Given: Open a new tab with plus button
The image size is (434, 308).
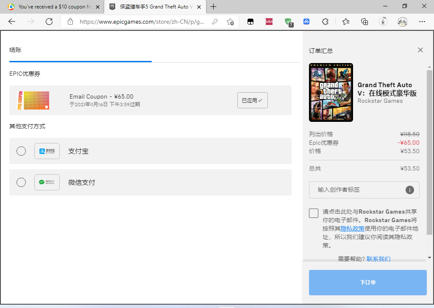Looking at the screenshot, I should pyautogui.click(x=214, y=7).
